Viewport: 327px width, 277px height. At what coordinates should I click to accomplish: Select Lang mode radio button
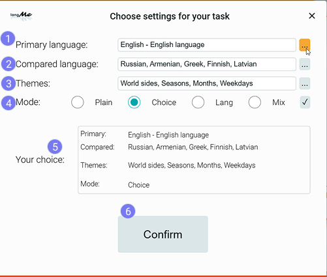[x=198, y=102]
